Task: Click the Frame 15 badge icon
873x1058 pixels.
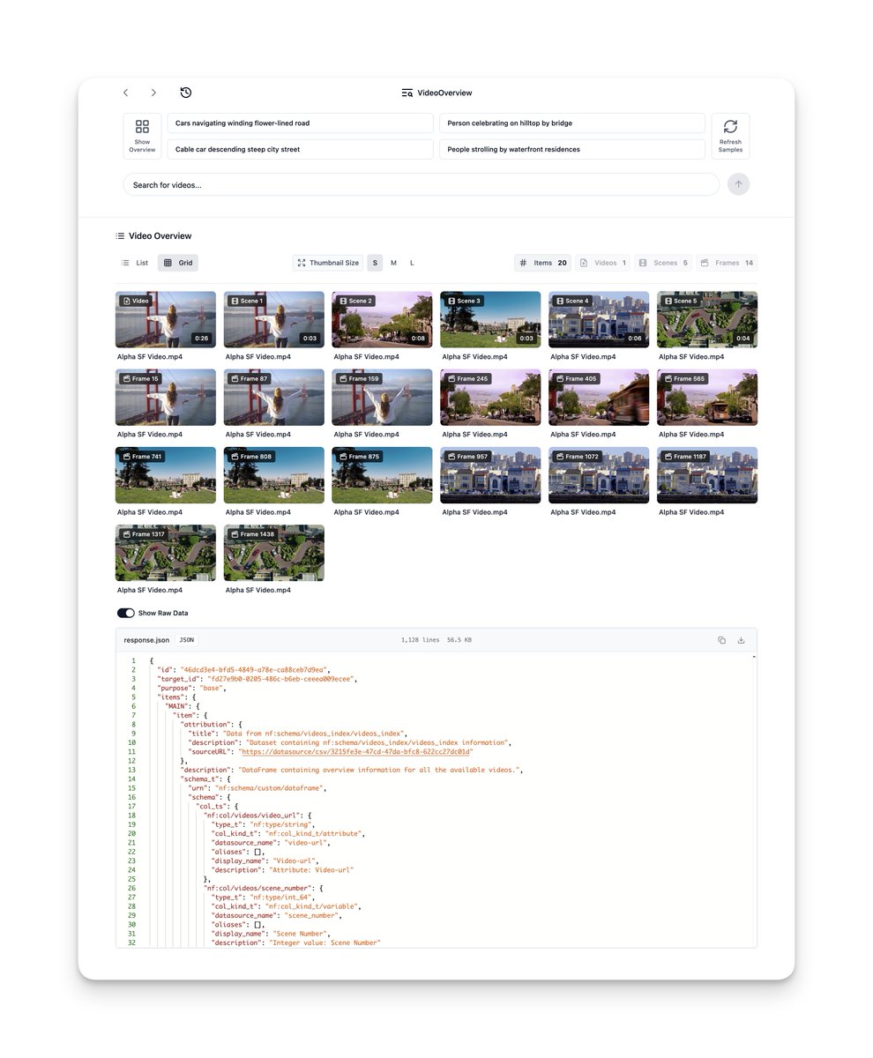Action: point(127,379)
